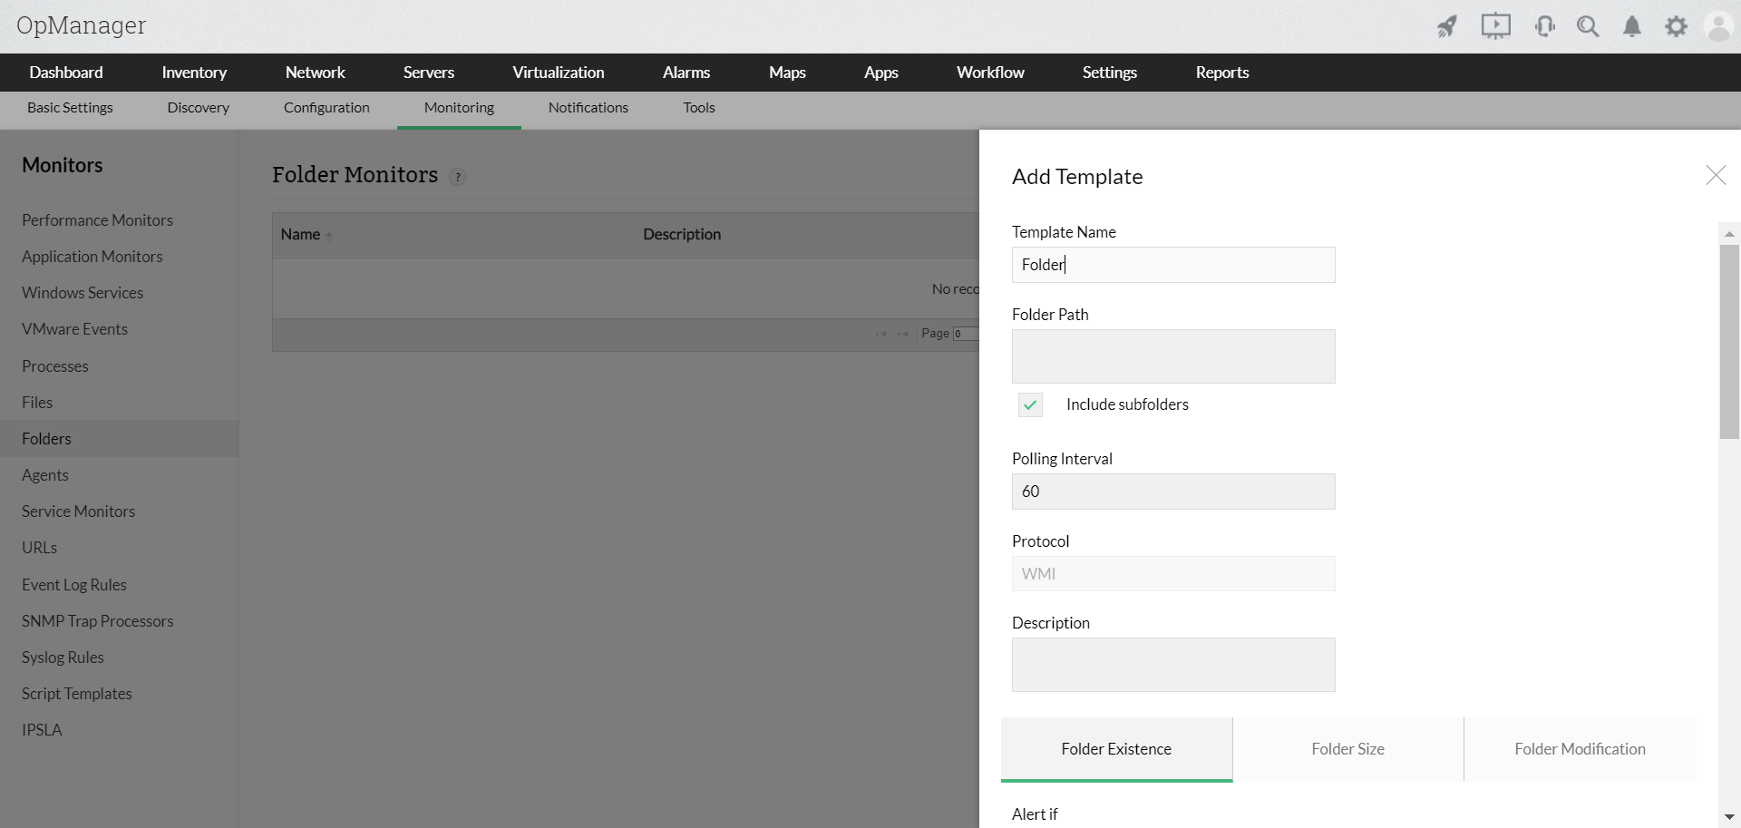This screenshot has height=828, width=1741.
Task: Open the Settings menu
Action: click(x=1110, y=73)
